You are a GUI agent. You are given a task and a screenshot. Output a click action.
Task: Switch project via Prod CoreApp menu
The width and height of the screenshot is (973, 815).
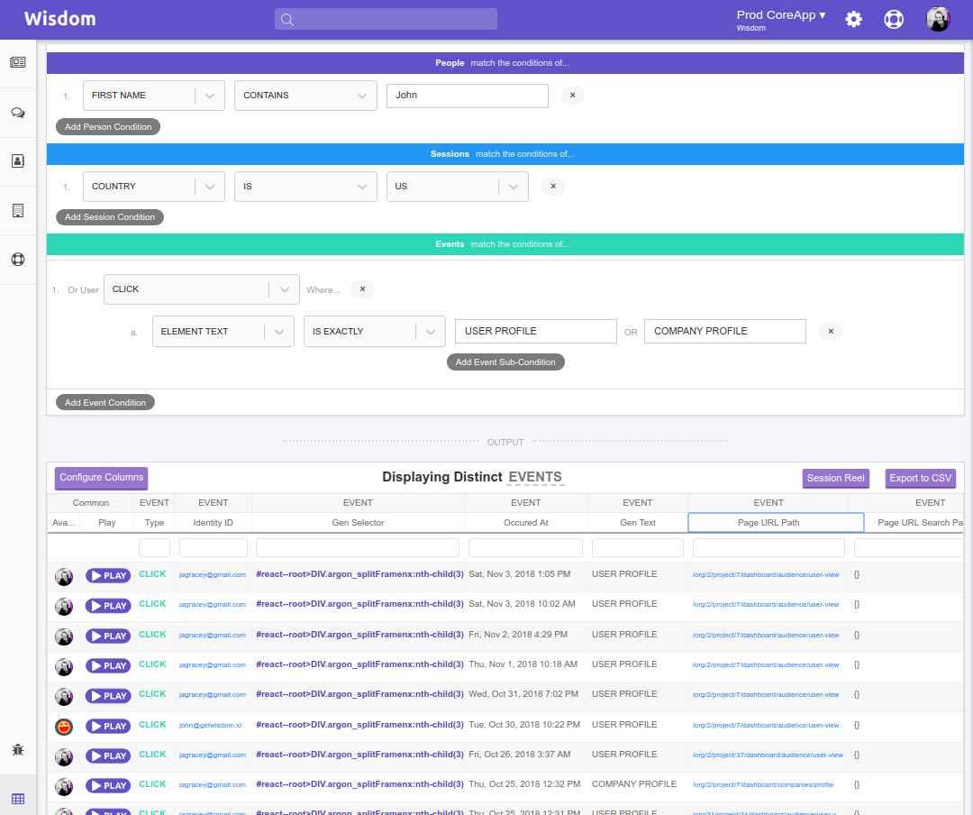pos(780,15)
